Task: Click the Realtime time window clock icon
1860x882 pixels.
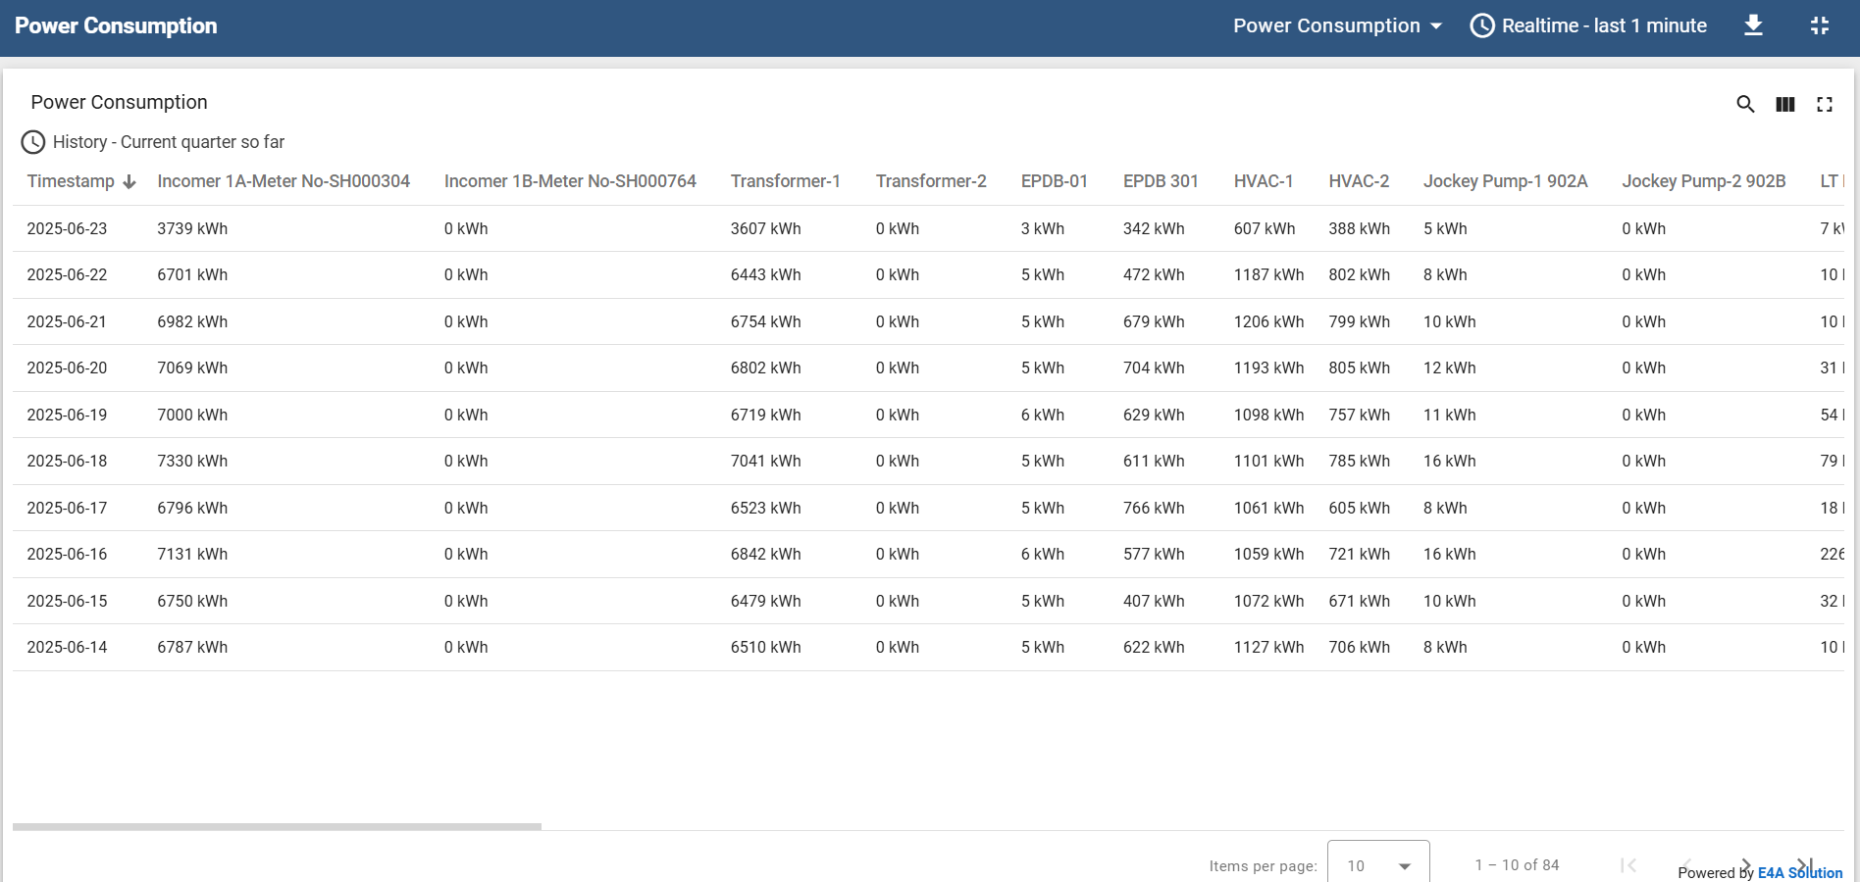Action: point(1481,26)
